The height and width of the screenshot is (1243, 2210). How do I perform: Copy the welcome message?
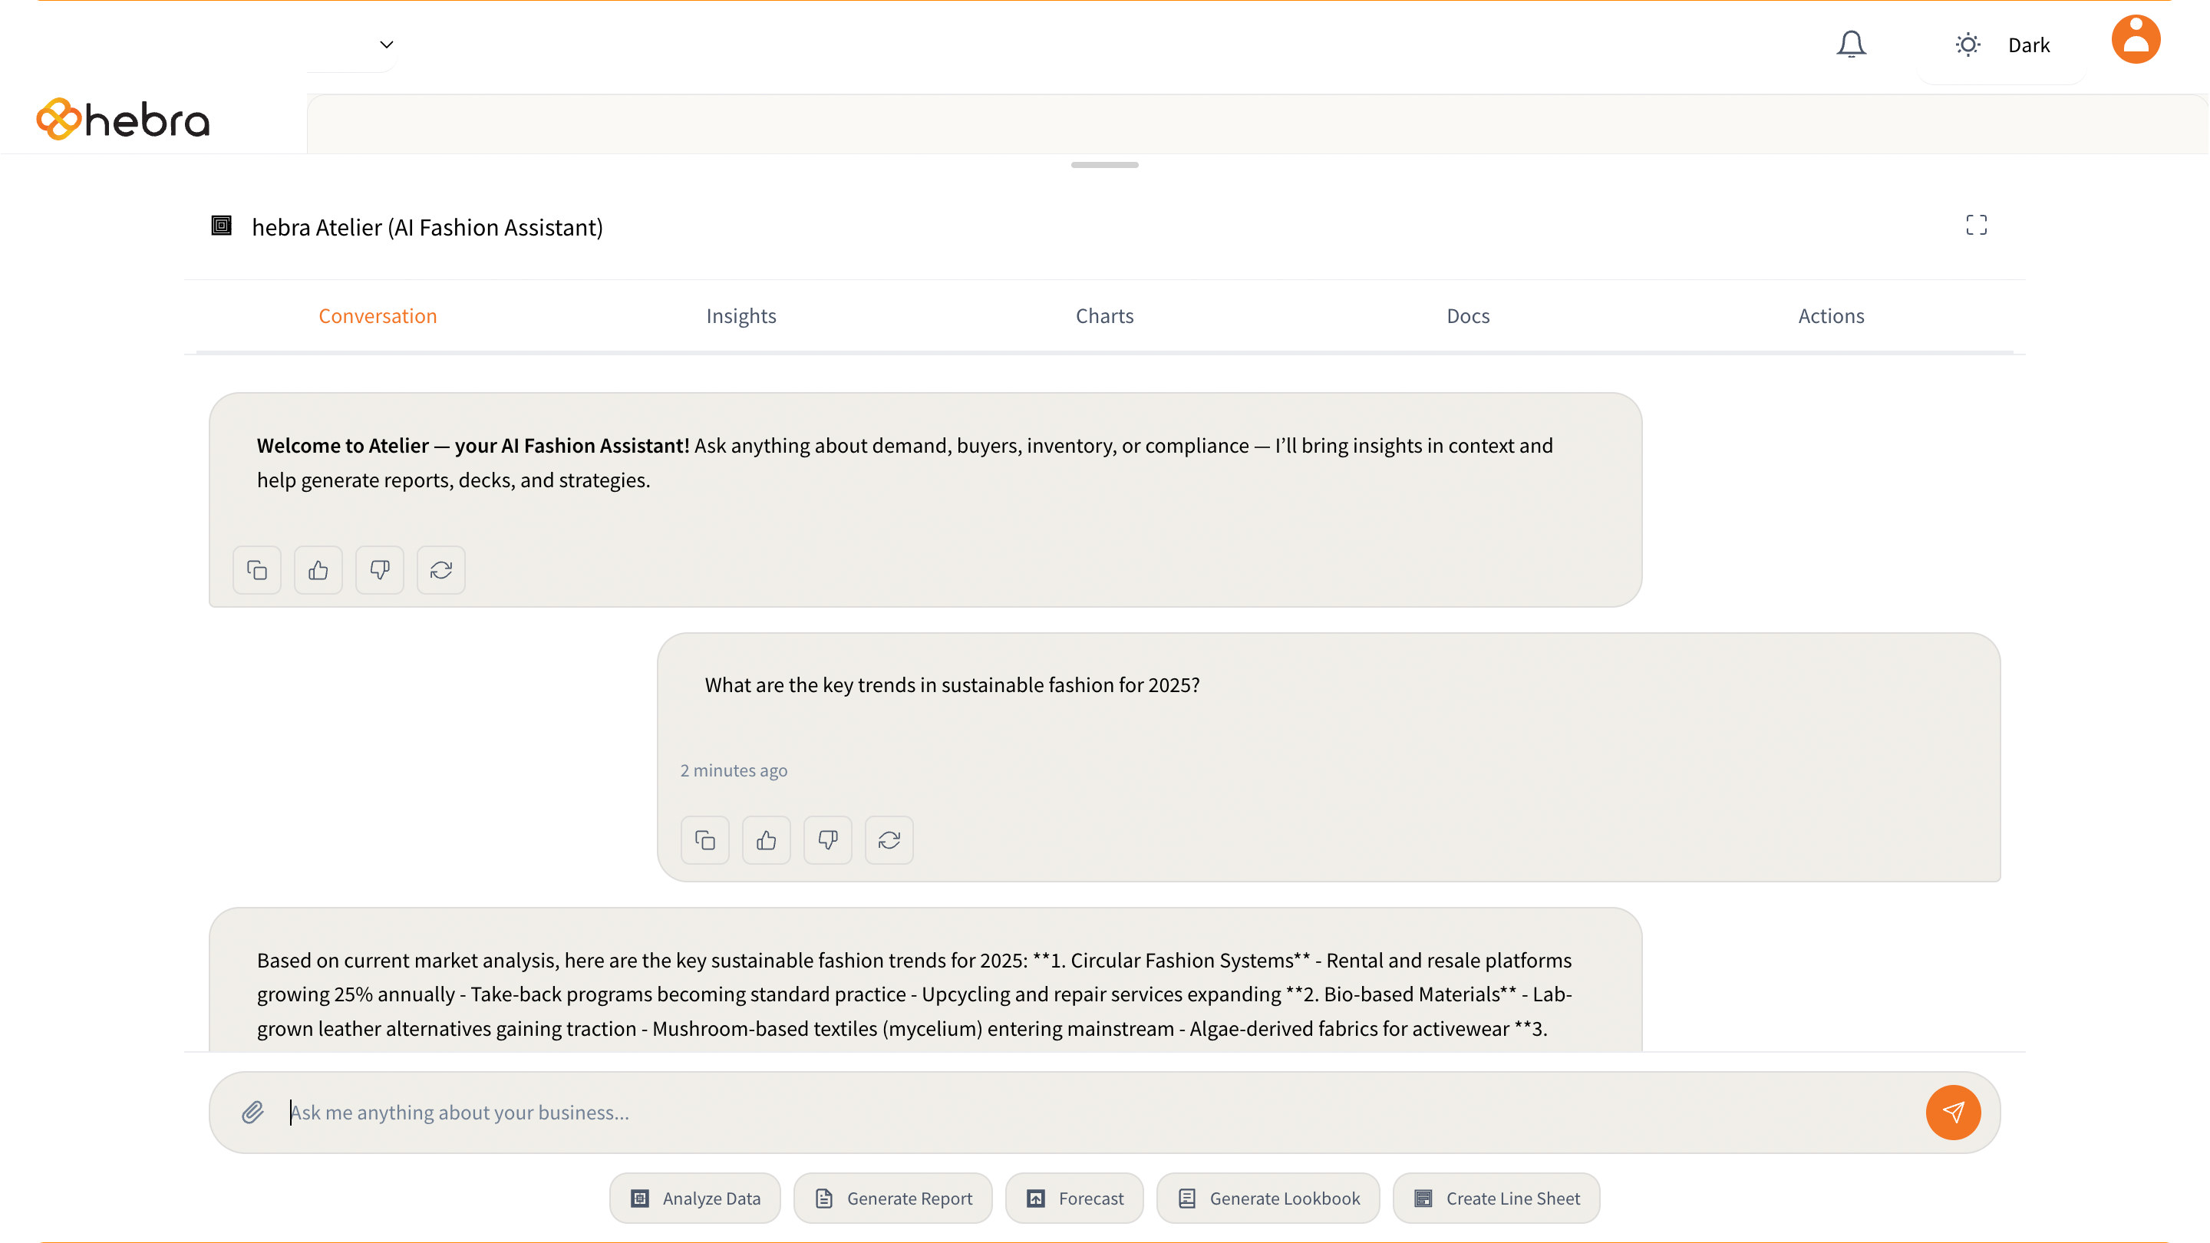pyautogui.click(x=256, y=569)
